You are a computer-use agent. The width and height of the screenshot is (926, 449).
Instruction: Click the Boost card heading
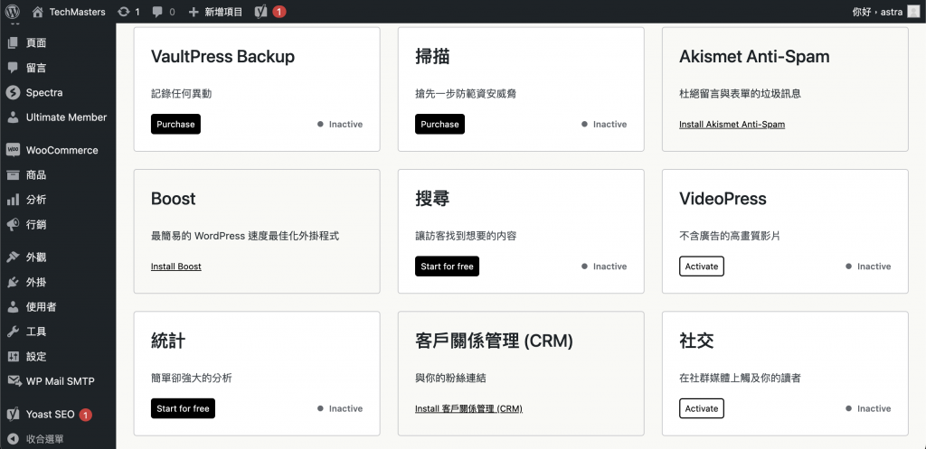pos(173,199)
